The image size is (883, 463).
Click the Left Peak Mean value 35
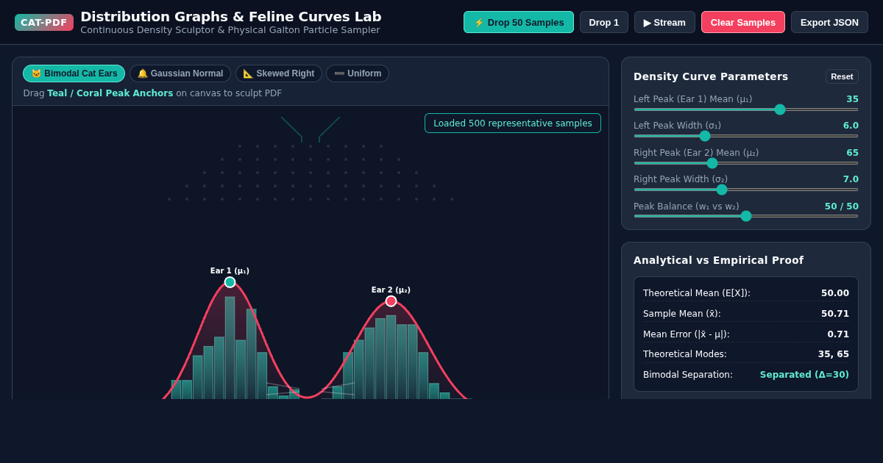point(852,99)
